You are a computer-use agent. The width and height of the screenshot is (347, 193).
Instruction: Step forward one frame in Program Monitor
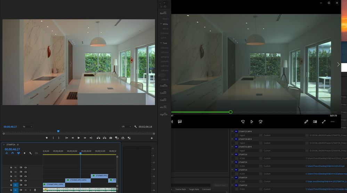click(85, 138)
